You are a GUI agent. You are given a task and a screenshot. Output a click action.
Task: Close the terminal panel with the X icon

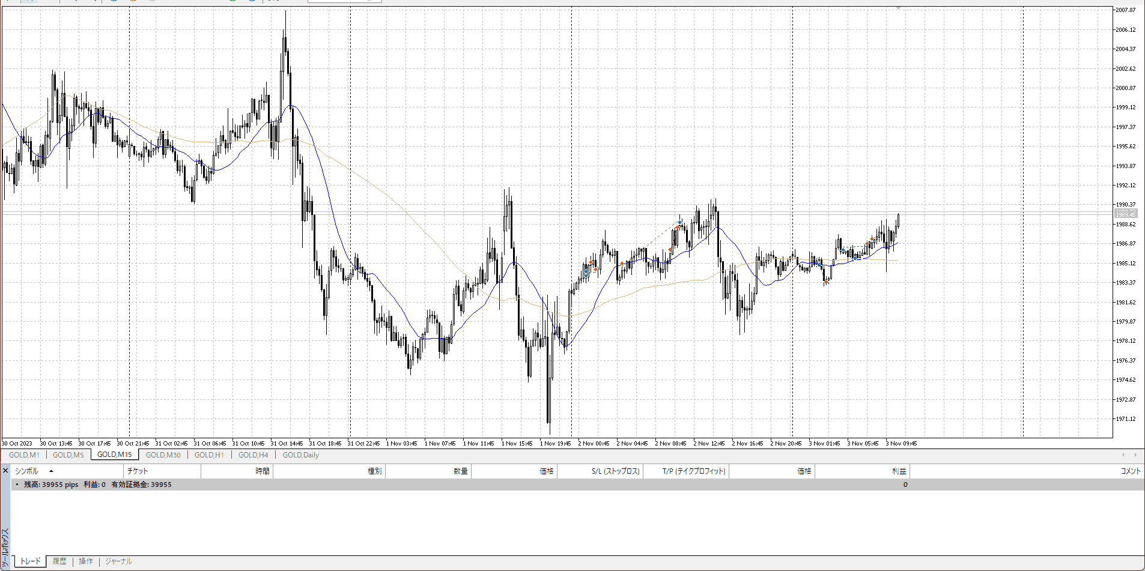coord(5,471)
